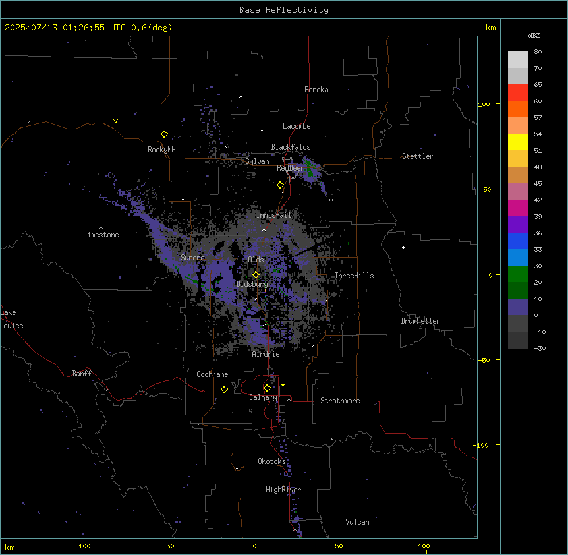This screenshot has width=568, height=555.
Task: Click the asterisk marker above Limestone label
Action: pos(101,228)
